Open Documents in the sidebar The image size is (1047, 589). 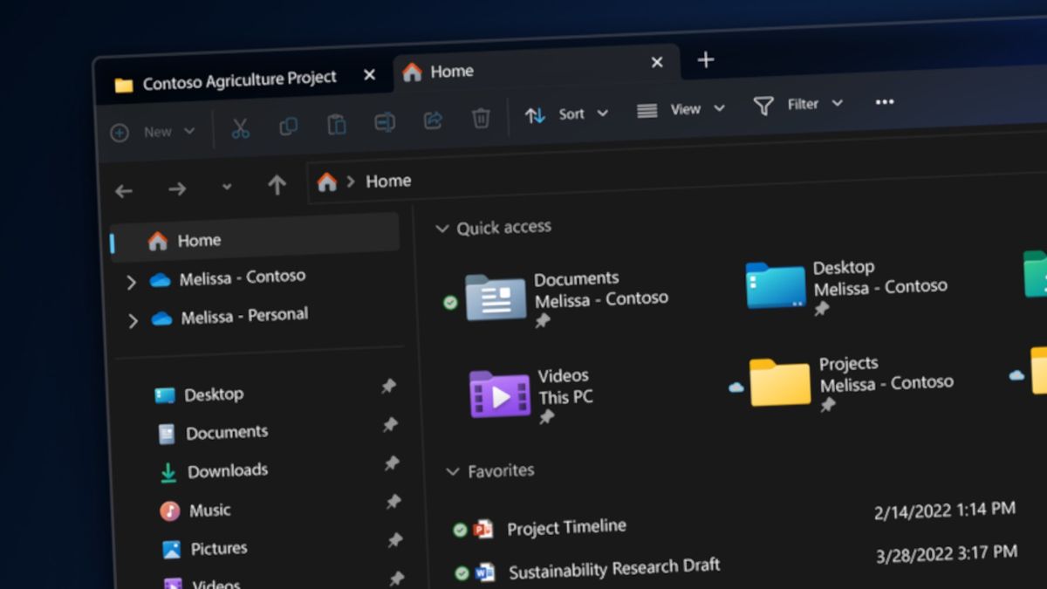[x=227, y=433]
